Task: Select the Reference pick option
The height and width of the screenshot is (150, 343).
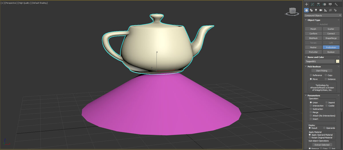Action: click(x=316, y=75)
